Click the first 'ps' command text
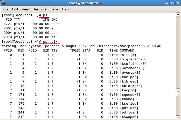This screenshot has height=120, width=181. (45, 15)
